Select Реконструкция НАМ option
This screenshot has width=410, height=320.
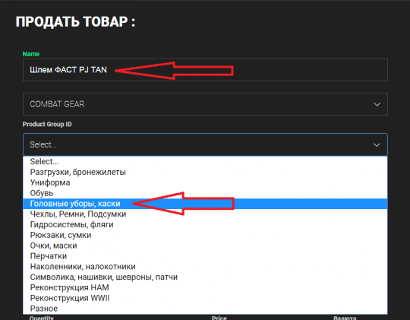(x=205, y=287)
